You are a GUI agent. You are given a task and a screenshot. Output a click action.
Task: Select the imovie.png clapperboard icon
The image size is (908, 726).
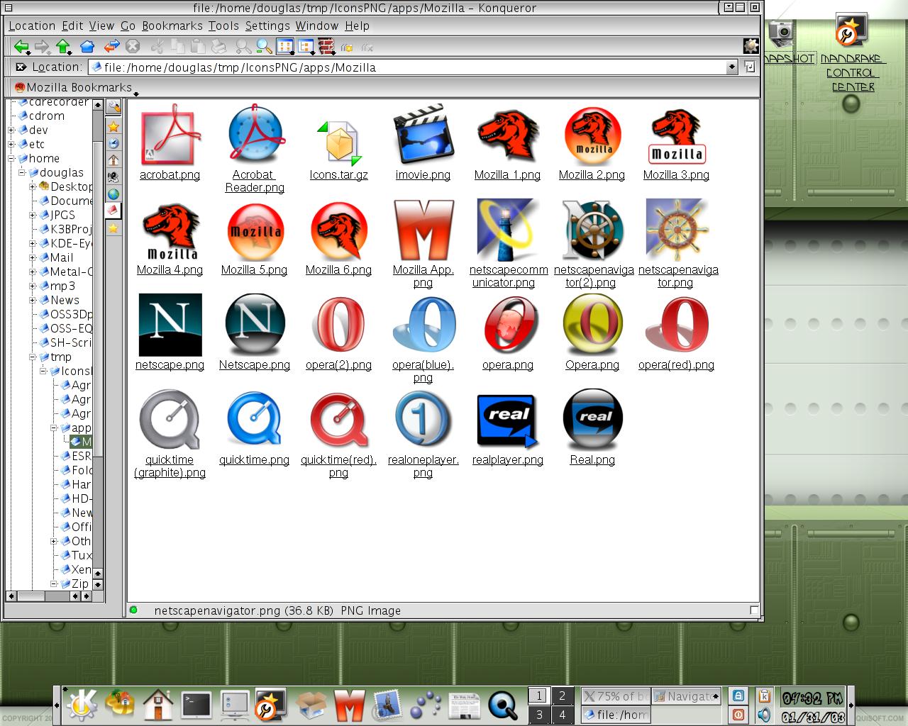(x=423, y=135)
